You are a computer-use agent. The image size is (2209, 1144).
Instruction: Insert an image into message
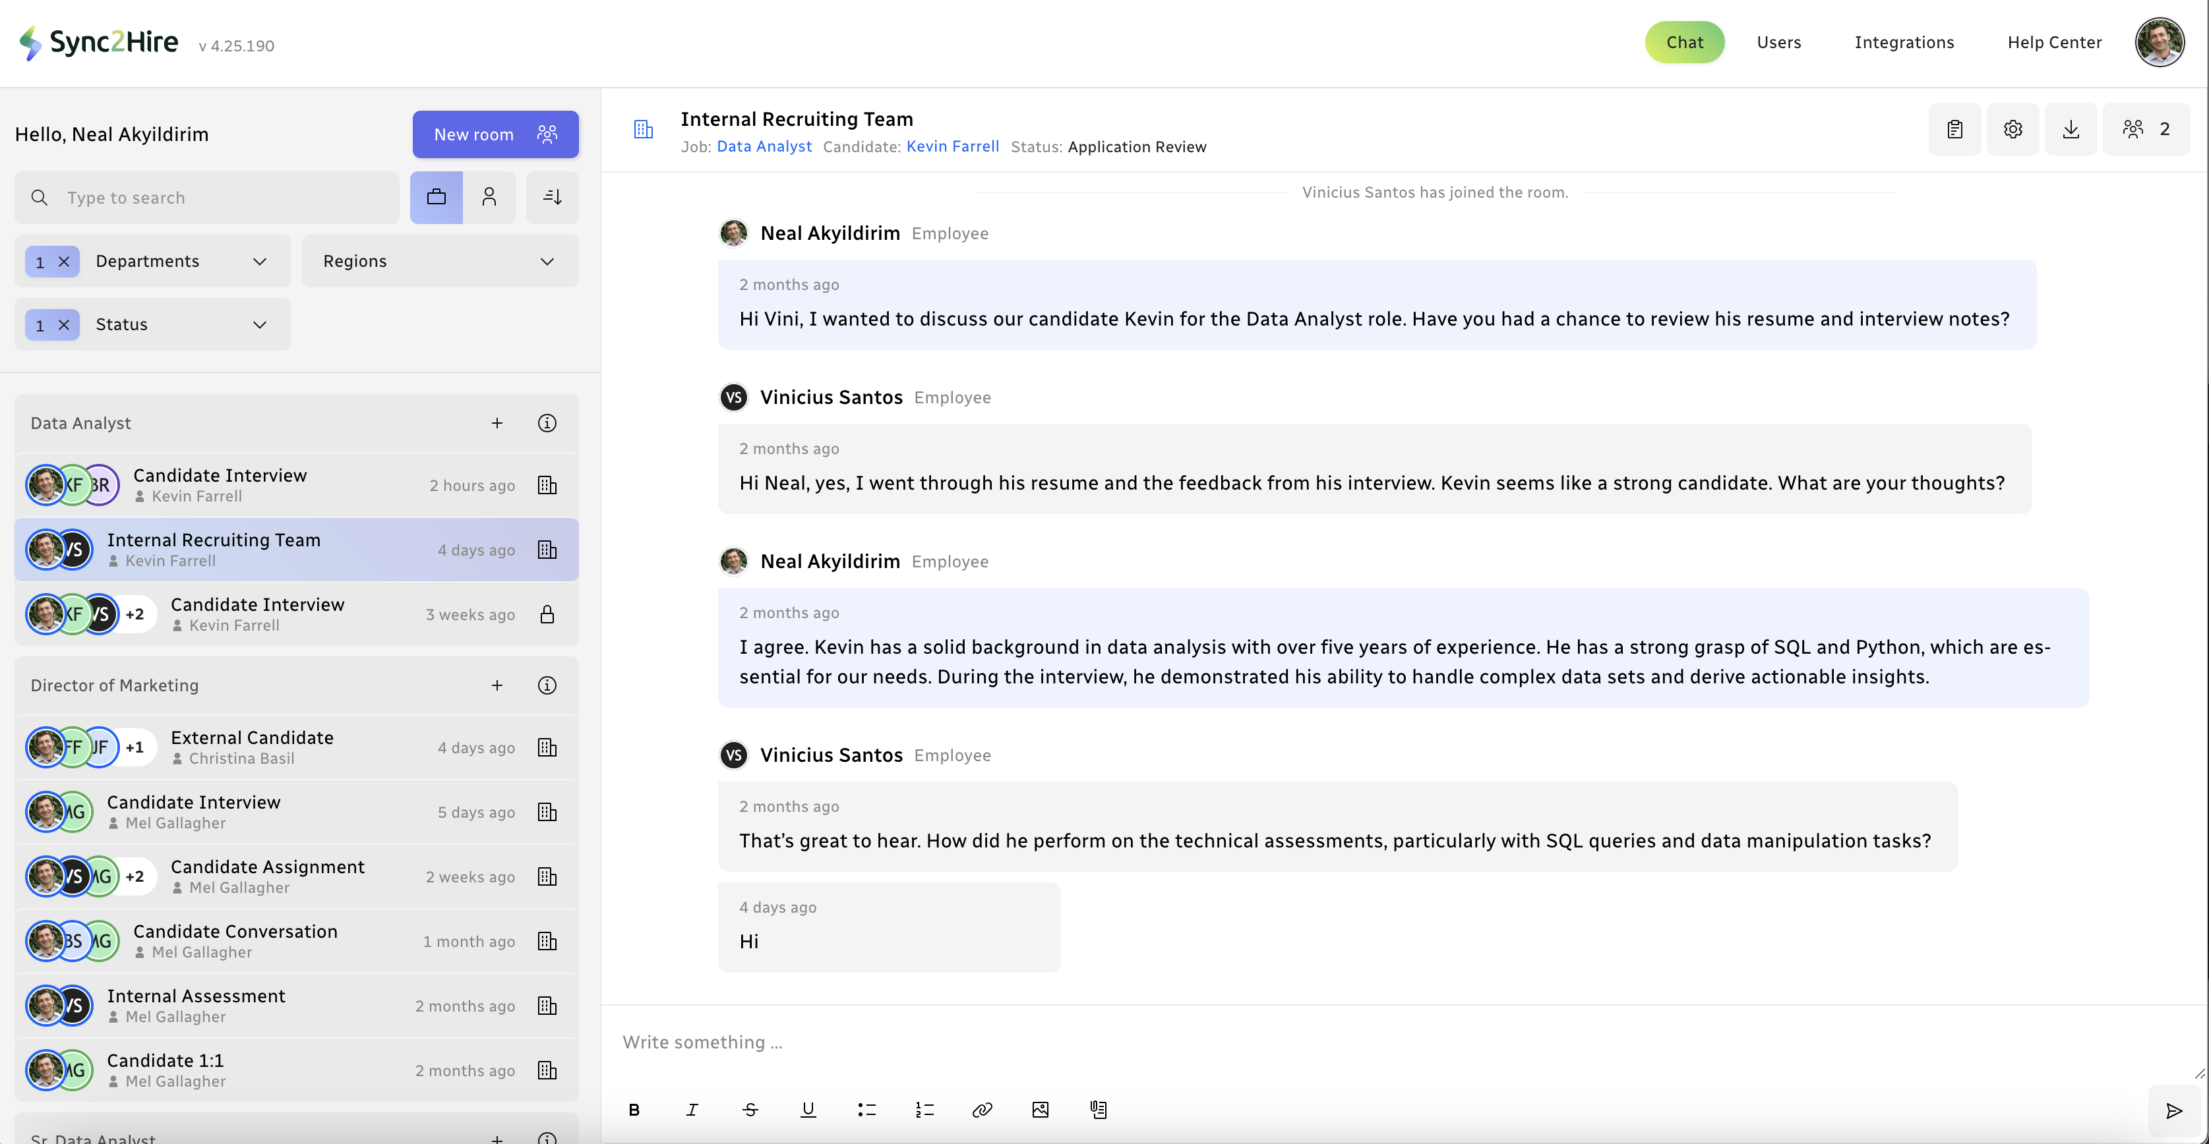[x=1040, y=1110]
